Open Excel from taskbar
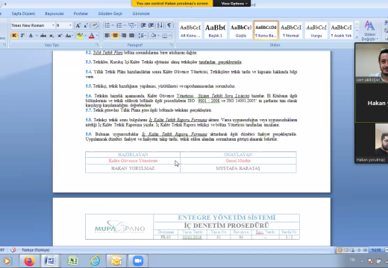Screen dimensions: 388x268 (x=72, y=261)
